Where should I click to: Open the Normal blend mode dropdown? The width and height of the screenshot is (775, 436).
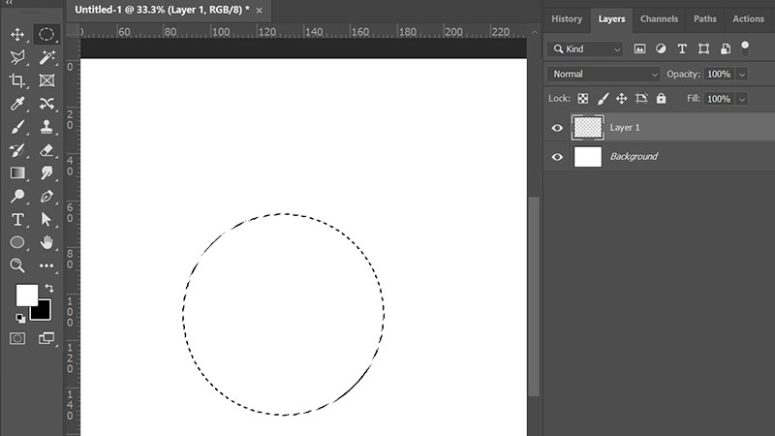tap(604, 75)
